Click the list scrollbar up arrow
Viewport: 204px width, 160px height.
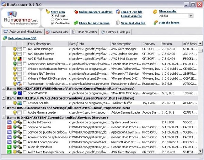tap(200, 43)
